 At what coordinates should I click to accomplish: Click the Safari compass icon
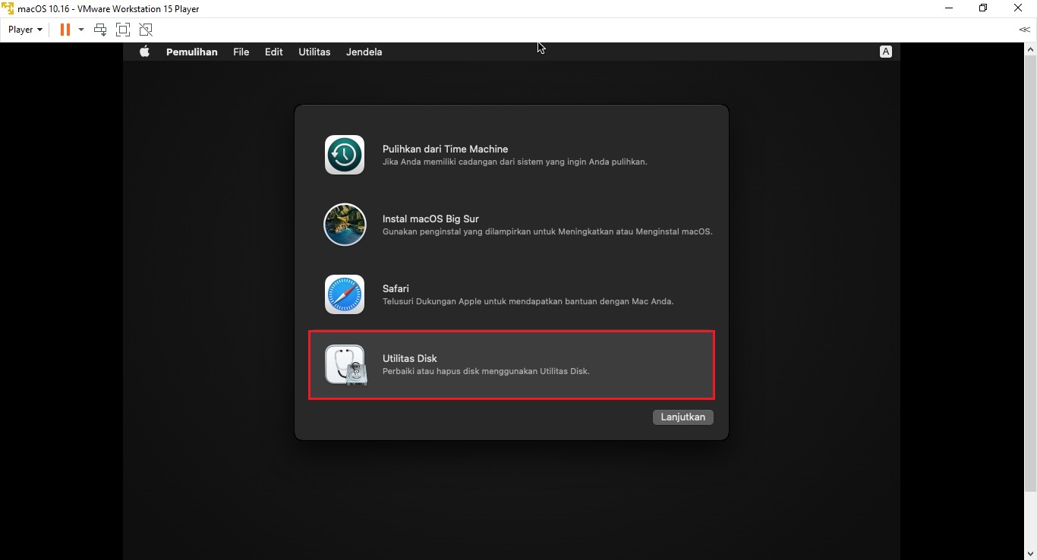345,294
